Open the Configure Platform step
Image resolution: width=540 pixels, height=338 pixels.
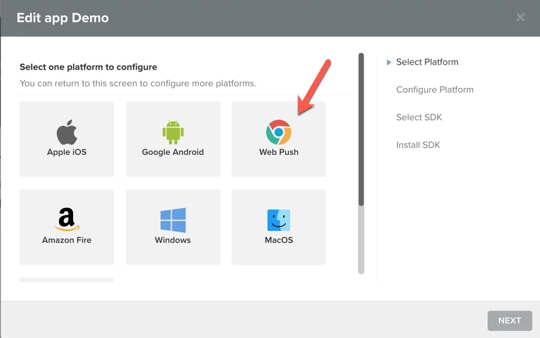point(434,90)
